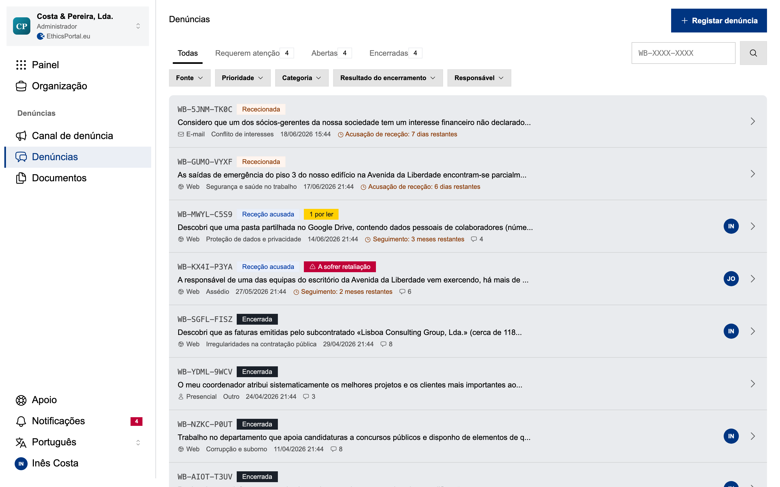Click IN assignee avatar on WB-NZKC-P0UT
780x487 pixels.
(x=731, y=436)
